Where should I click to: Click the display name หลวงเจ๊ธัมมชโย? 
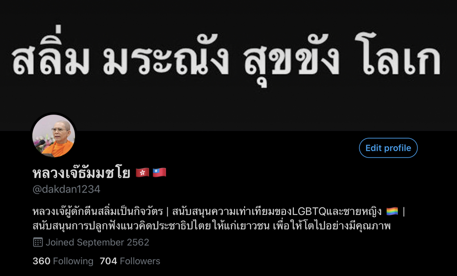[x=81, y=173]
